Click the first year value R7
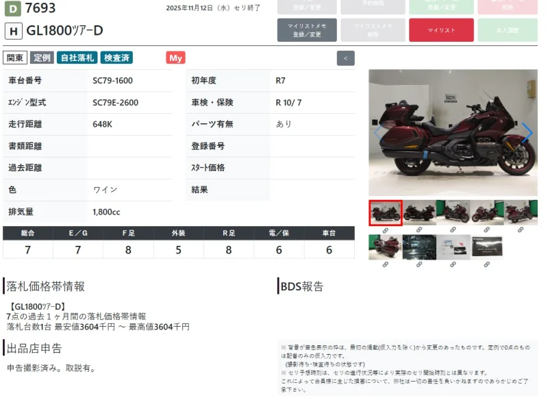Viewport: 548px width, 411px height. (x=280, y=81)
